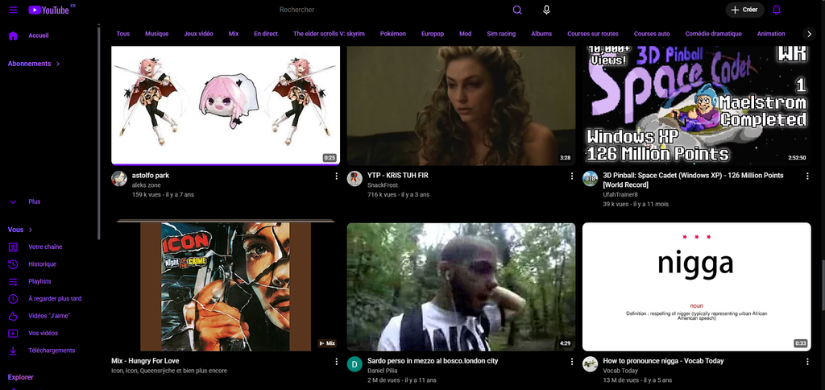This screenshot has width=825, height=390.
Task: Open options for Mix - Hungry For Love
Action: (x=337, y=362)
